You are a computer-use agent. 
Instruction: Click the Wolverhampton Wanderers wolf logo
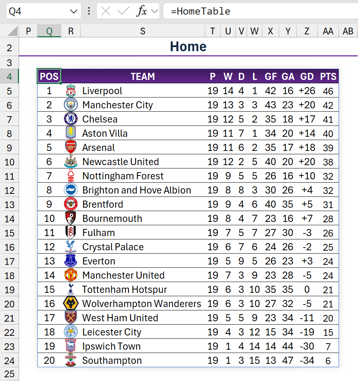71,304
